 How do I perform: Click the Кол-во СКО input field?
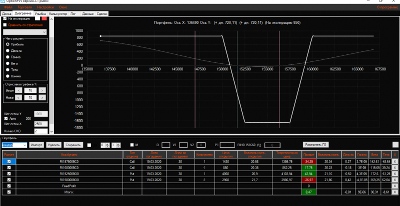coord(41,131)
